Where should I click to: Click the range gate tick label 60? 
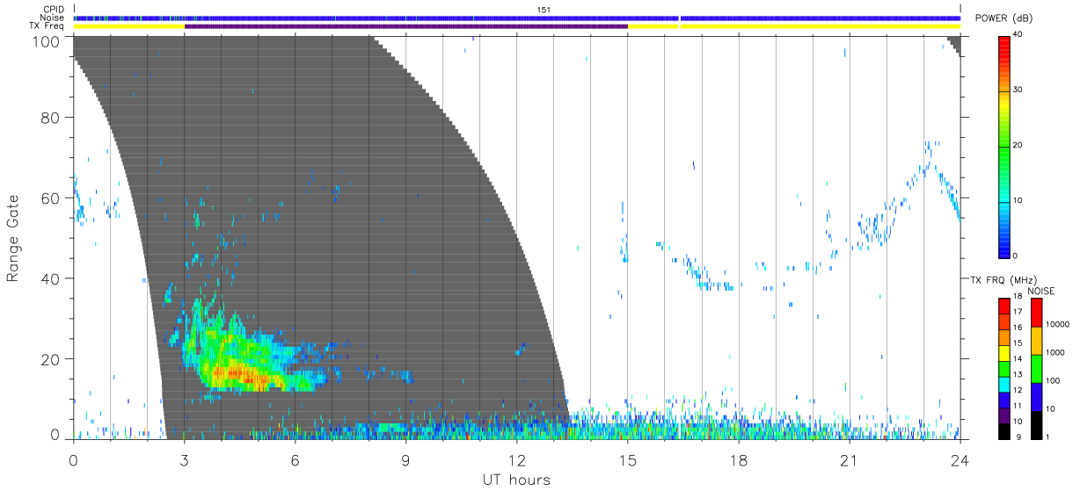tap(51, 198)
